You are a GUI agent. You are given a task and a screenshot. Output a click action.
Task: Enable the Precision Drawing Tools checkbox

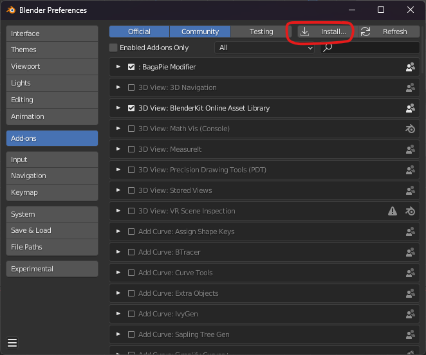click(x=131, y=170)
